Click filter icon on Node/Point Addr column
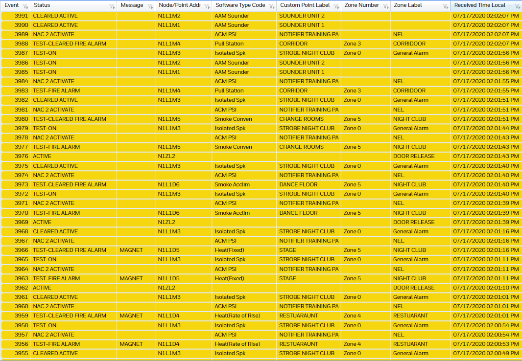This screenshot has width=522, height=361. (x=207, y=6)
